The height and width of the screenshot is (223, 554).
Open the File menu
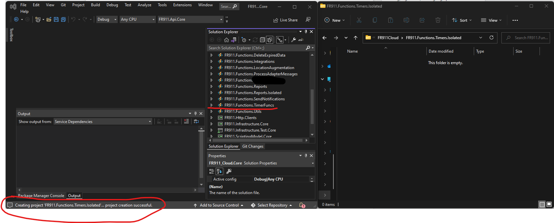coord(23,5)
